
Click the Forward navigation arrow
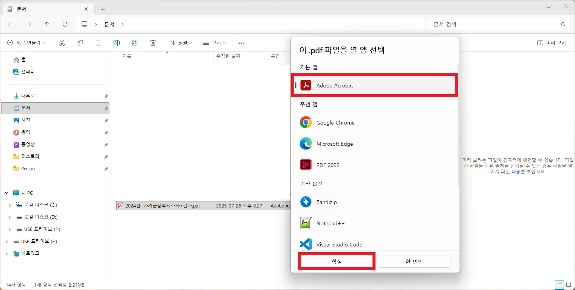point(29,24)
